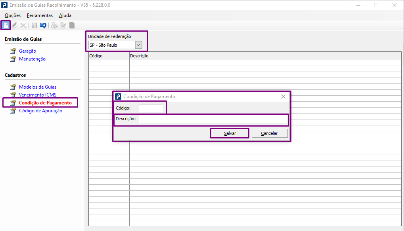Click the Código column header

[109, 56]
